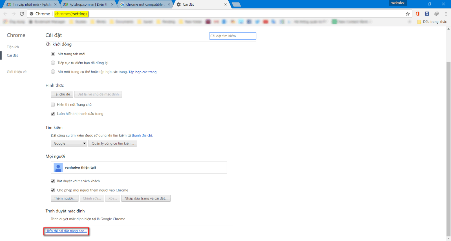
Task: Reload the current page
Action: (22, 14)
